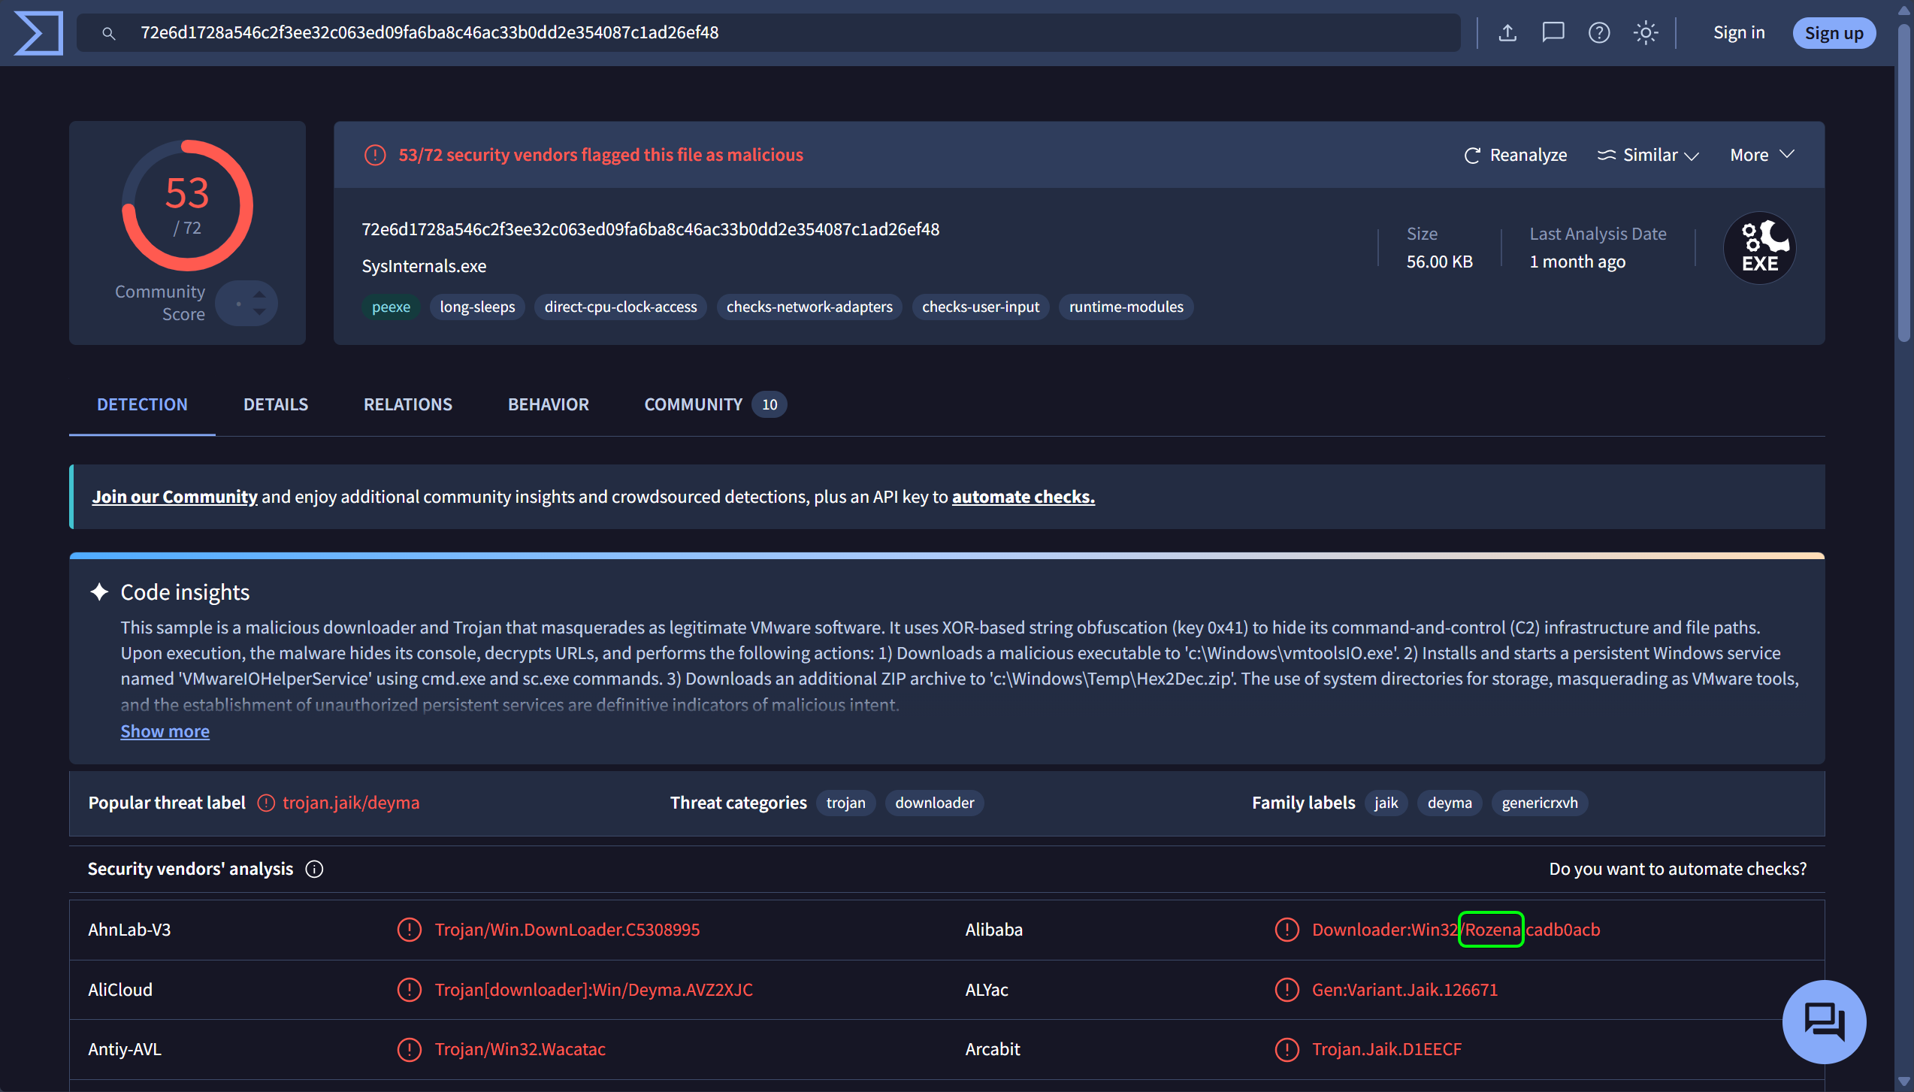Toggle the light theme sun icon

[1645, 33]
